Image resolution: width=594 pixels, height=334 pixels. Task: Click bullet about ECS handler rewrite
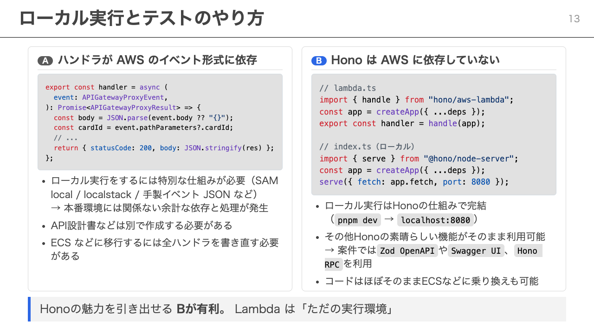(x=165, y=249)
